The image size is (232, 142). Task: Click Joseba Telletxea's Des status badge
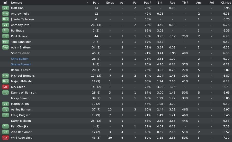click(x=5, y=19)
